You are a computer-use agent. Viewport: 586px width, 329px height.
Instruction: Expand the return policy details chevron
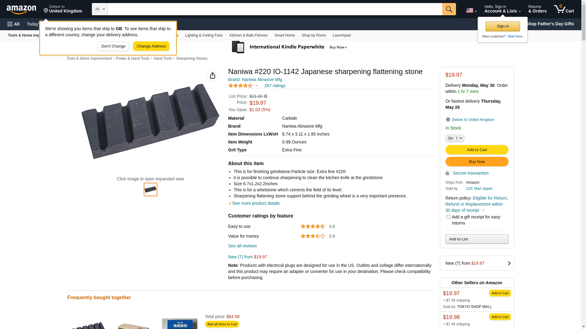[483, 210]
